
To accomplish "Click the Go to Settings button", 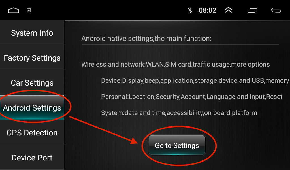I will [x=177, y=145].
